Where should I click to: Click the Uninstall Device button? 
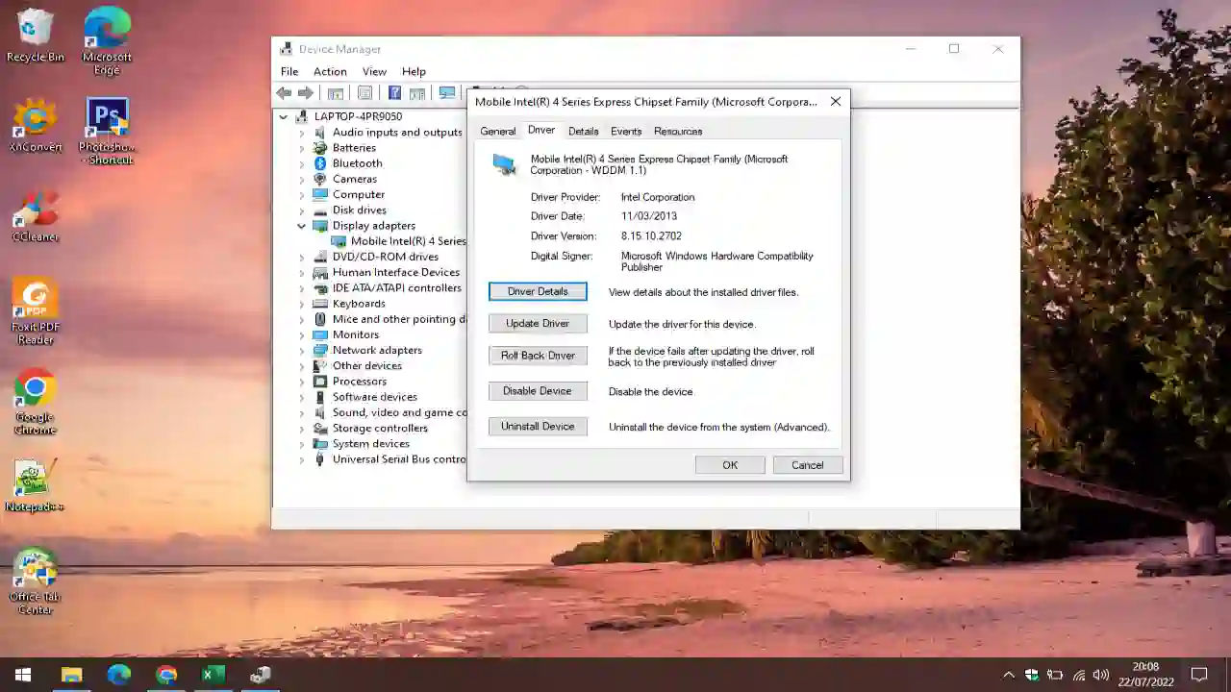(538, 427)
